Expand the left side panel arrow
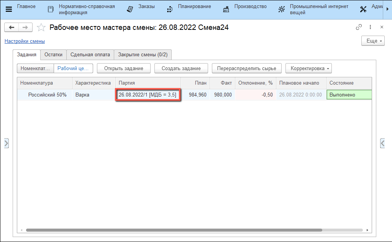Screen dimensions: 392x242 tap(6, 143)
